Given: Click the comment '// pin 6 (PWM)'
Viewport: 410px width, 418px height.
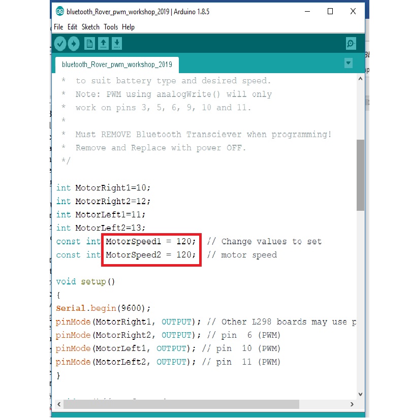Looking at the screenshot, I should click(x=244, y=335).
